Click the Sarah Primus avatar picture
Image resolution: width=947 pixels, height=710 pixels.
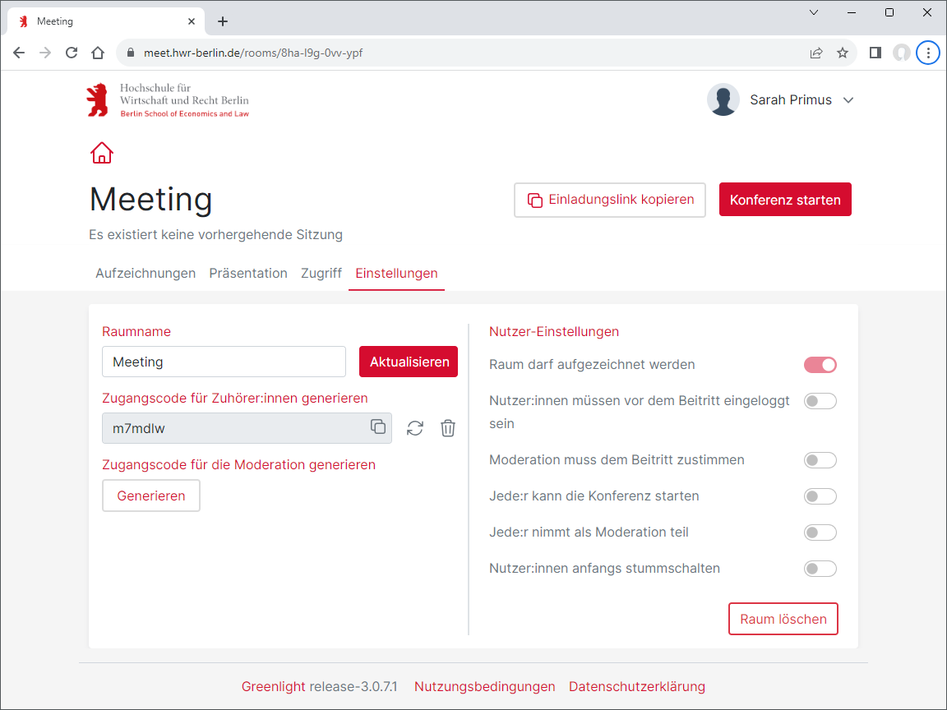pyautogui.click(x=723, y=99)
